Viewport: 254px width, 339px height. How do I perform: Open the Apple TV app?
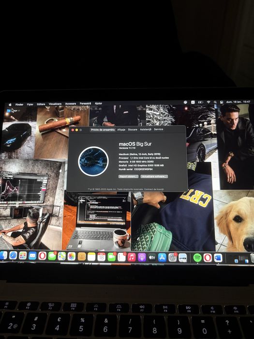coord(152,258)
